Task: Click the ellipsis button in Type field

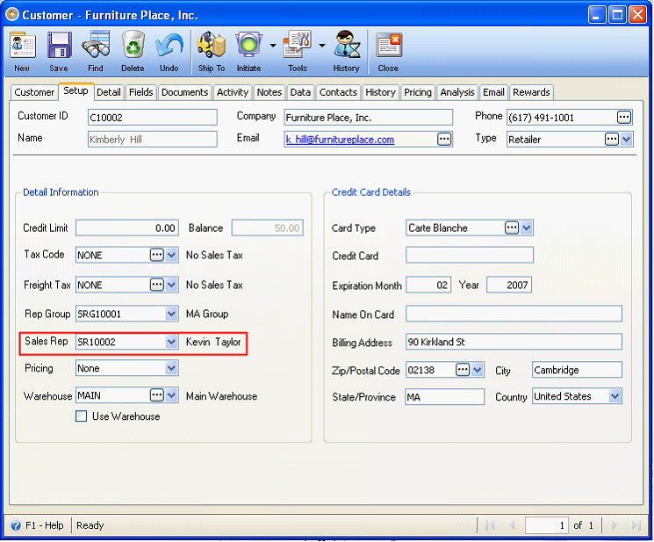Action: [x=612, y=140]
